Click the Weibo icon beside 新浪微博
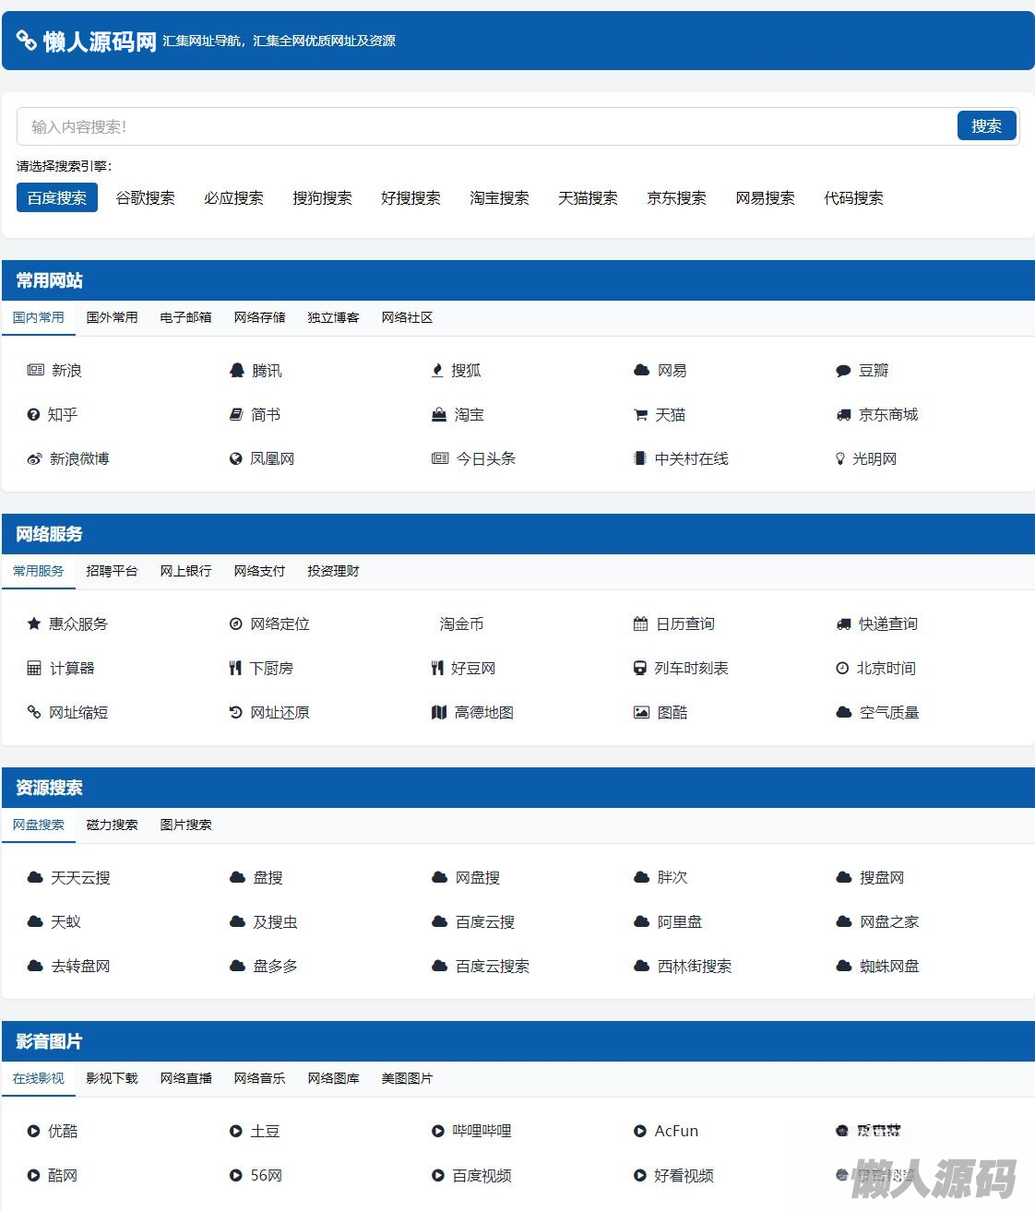 coord(34,459)
